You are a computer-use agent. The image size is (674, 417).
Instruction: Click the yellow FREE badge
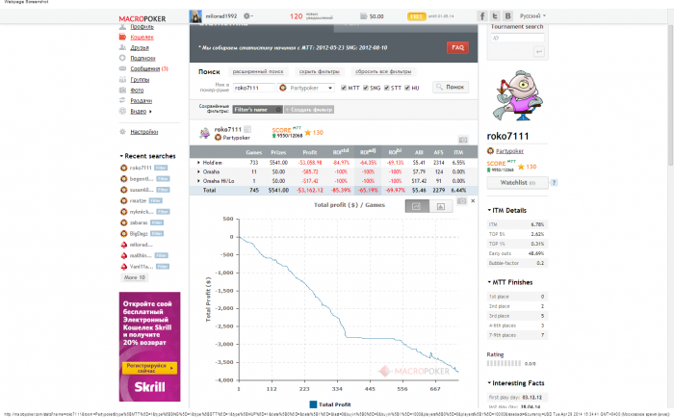click(x=416, y=16)
